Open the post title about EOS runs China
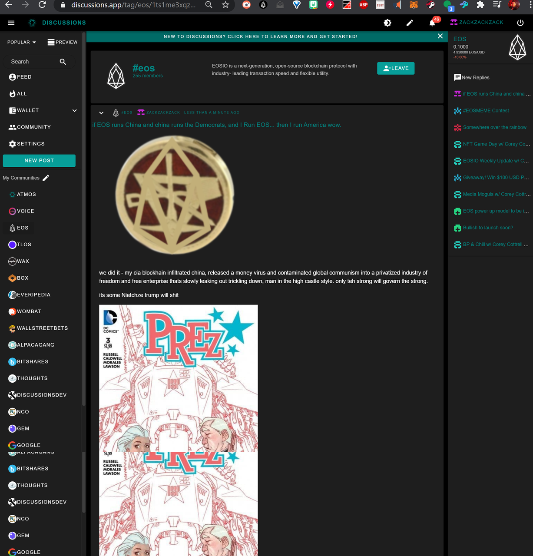Image resolution: width=533 pixels, height=556 pixels. click(217, 125)
